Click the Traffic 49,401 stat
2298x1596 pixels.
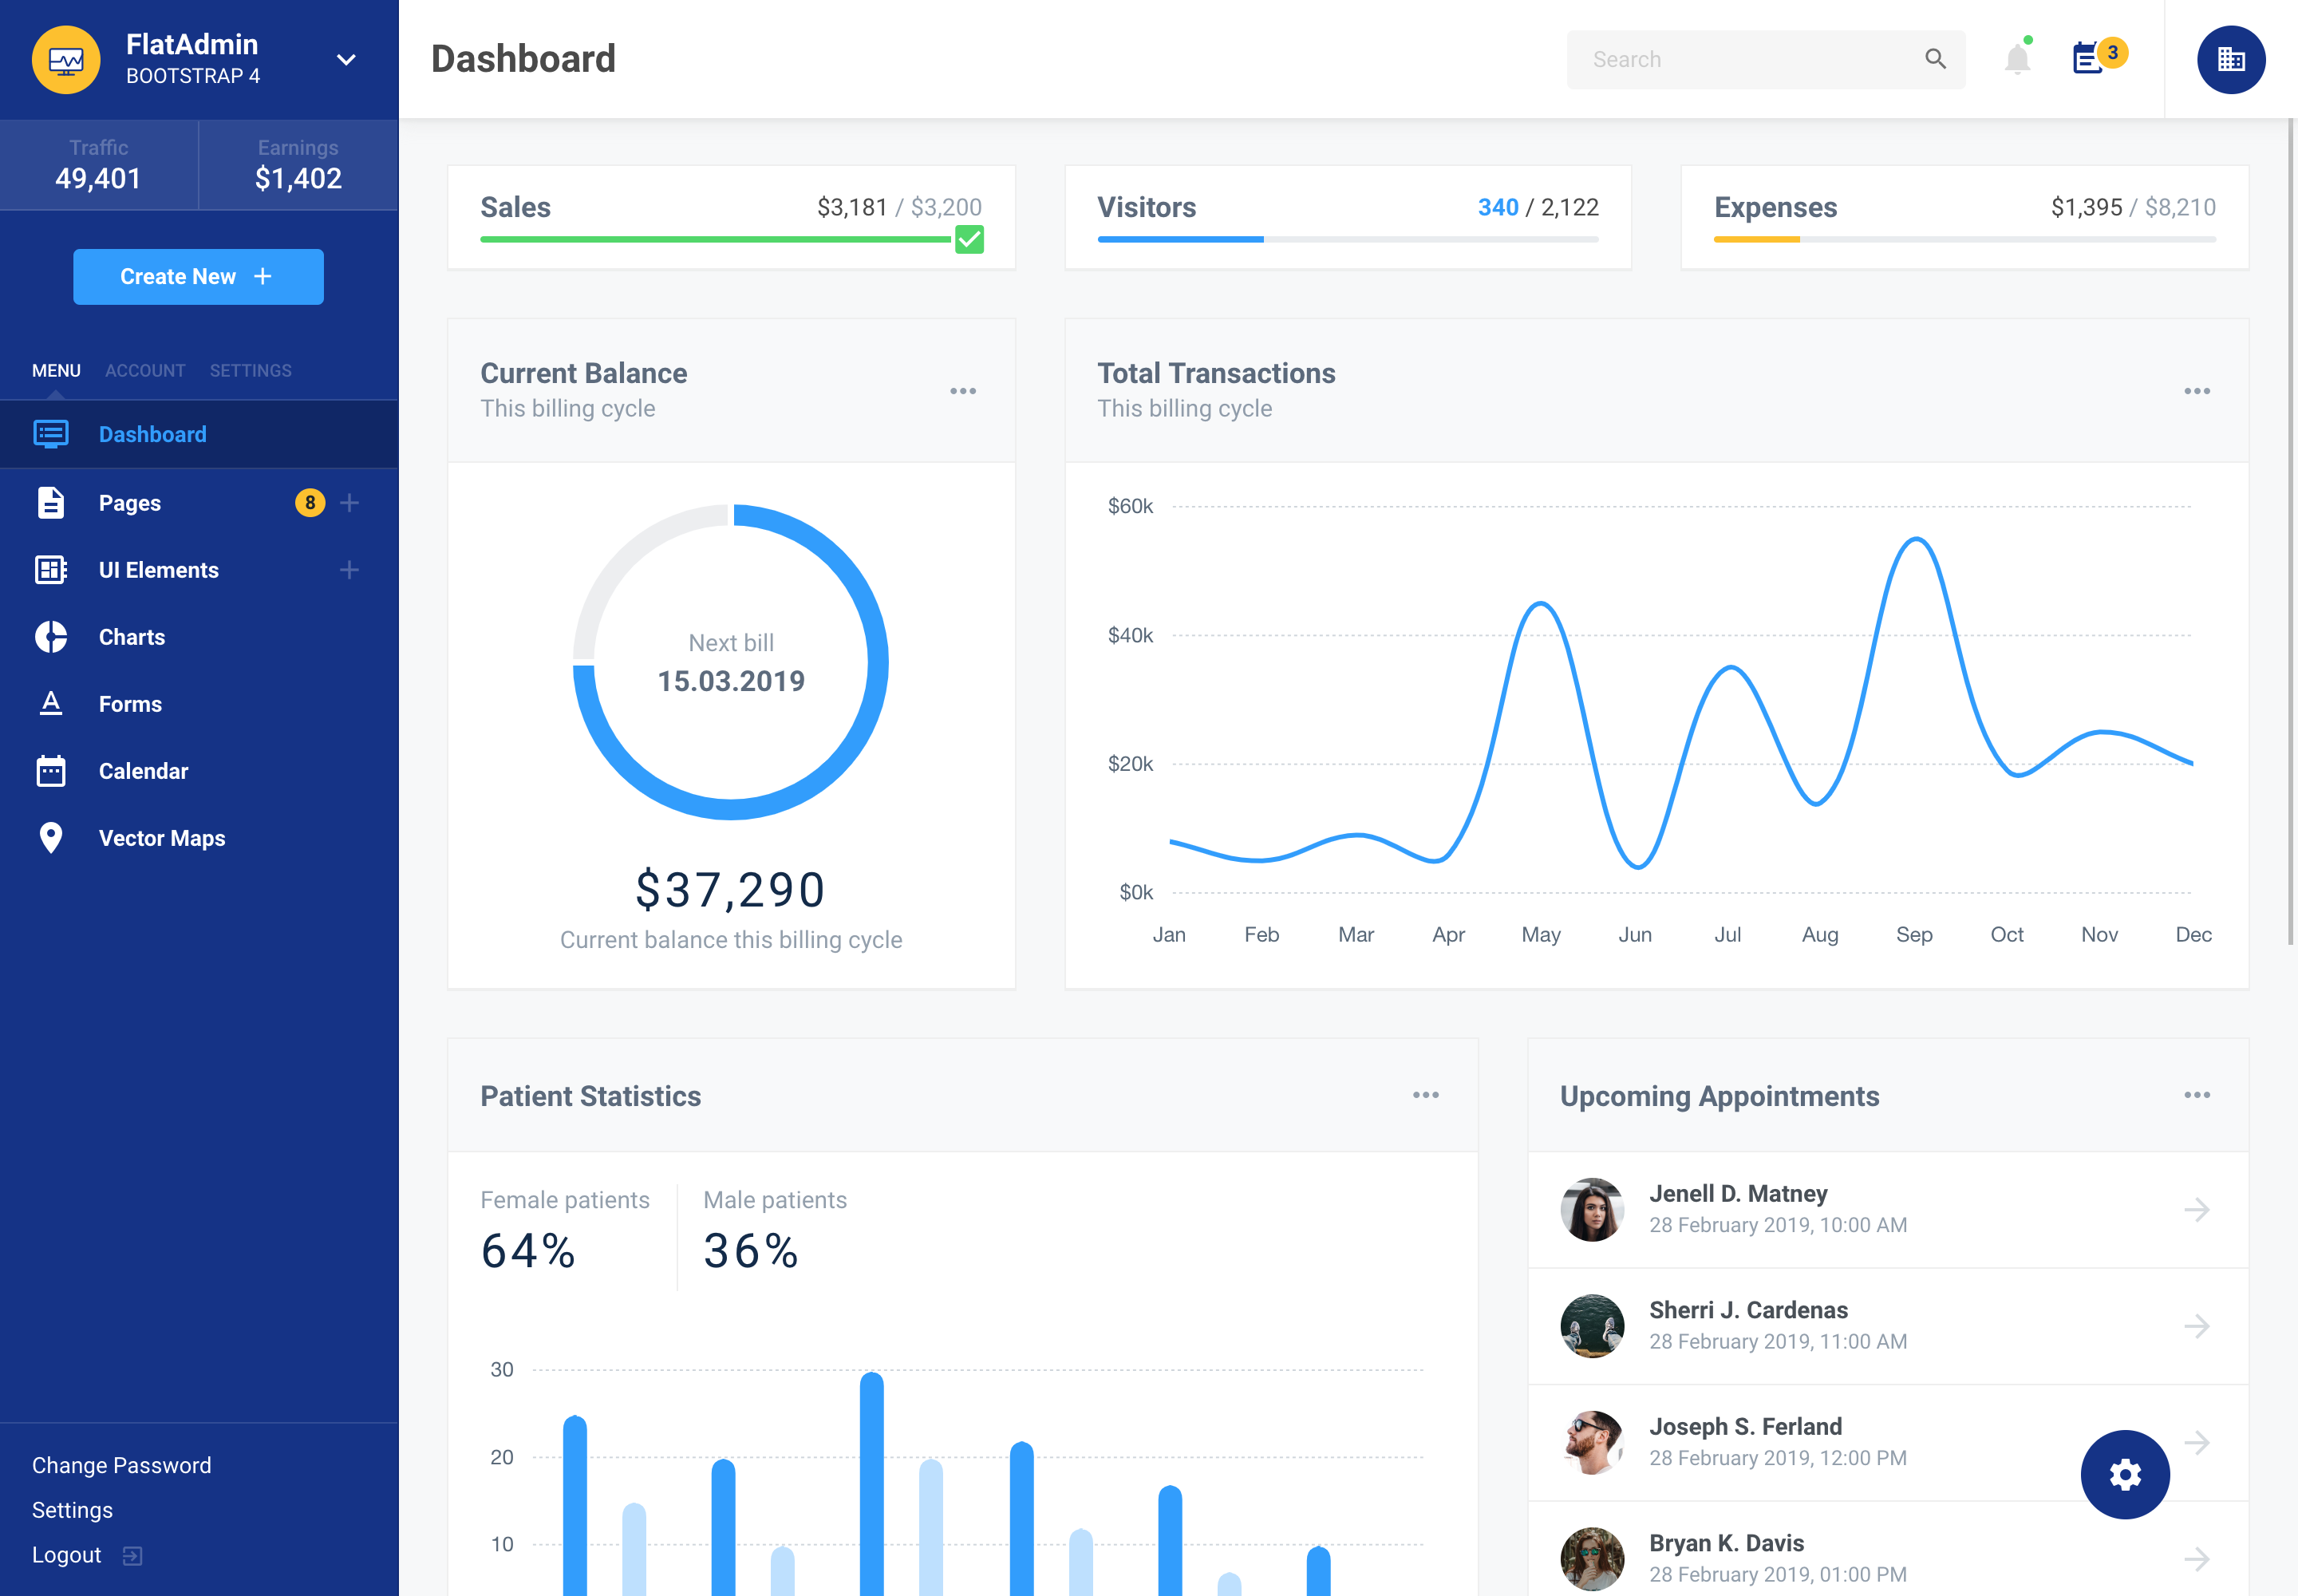coord(99,165)
